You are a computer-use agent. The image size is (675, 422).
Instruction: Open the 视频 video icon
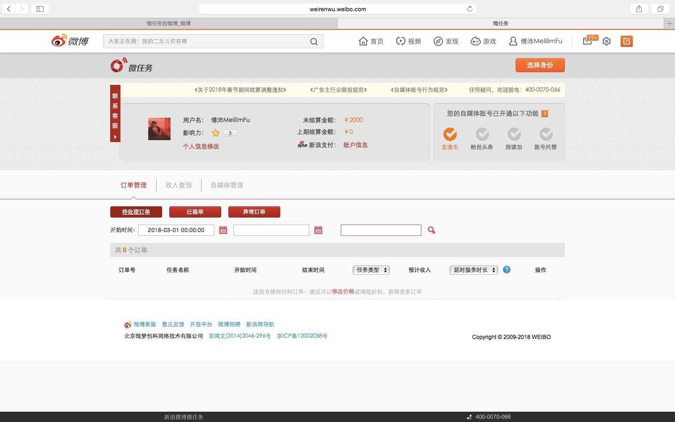click(x=400, y=41)
